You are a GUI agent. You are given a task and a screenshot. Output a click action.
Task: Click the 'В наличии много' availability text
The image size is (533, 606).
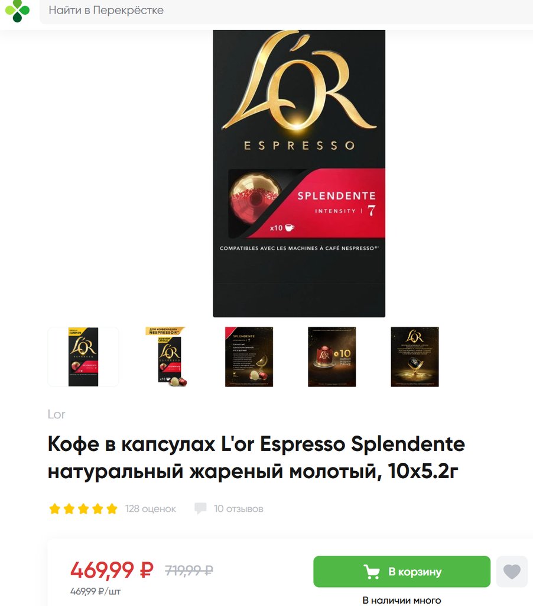(x=402, y=600)
